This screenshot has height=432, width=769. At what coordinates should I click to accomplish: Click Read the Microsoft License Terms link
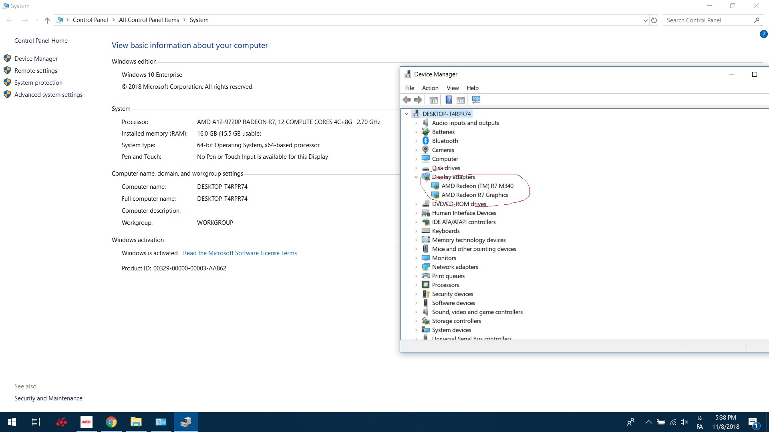tap(240, 253)
